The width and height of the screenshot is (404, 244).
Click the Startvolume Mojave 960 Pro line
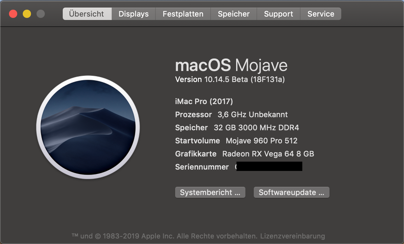pyautogui.click(x=236, y=141)
